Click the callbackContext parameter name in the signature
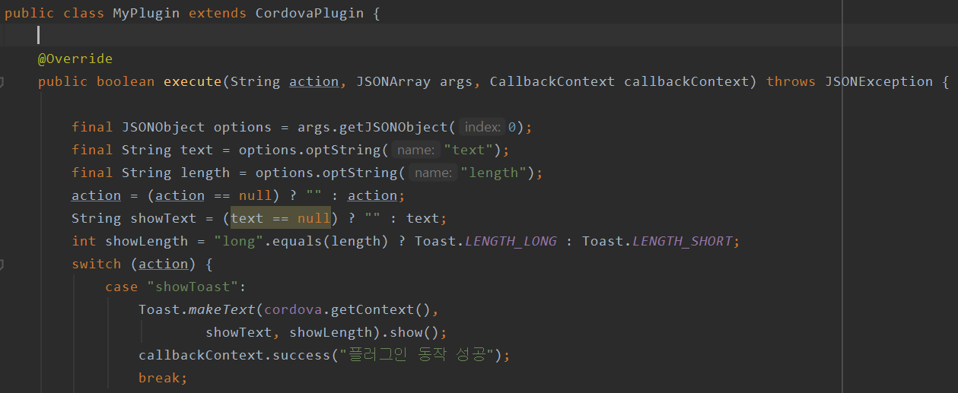Image resolution: width=958 pixels, height=393 pixels. pos(686,81)
